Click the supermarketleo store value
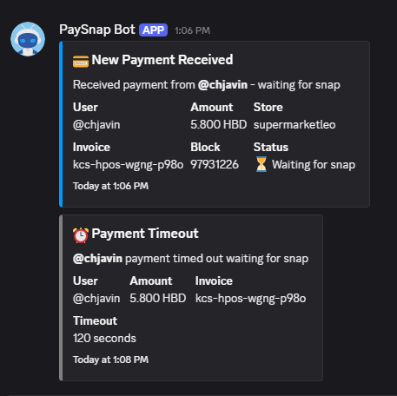Viewport: 397px width, 396px height. pyautogui.click(x=294, y=125)
